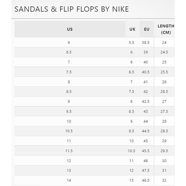Select US size 7.5 row

click(x=94, y=72)
